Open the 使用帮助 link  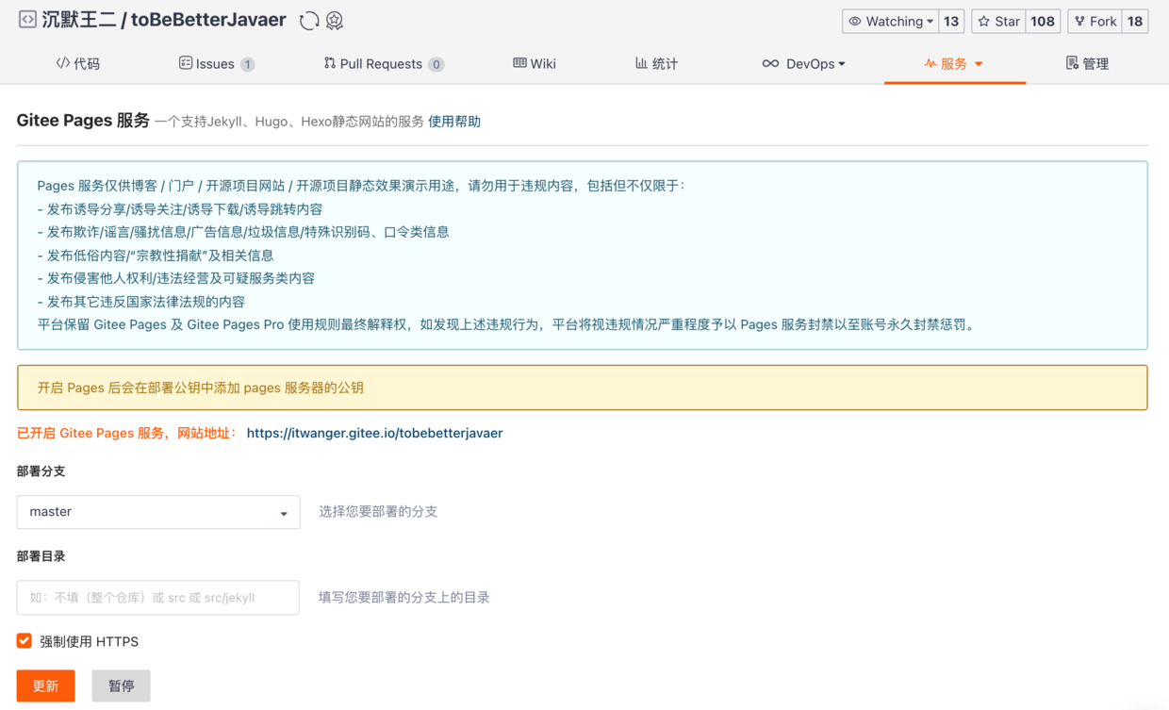454,122
